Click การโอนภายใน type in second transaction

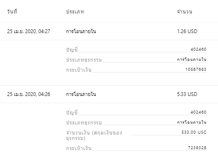[x=81, y=94]
